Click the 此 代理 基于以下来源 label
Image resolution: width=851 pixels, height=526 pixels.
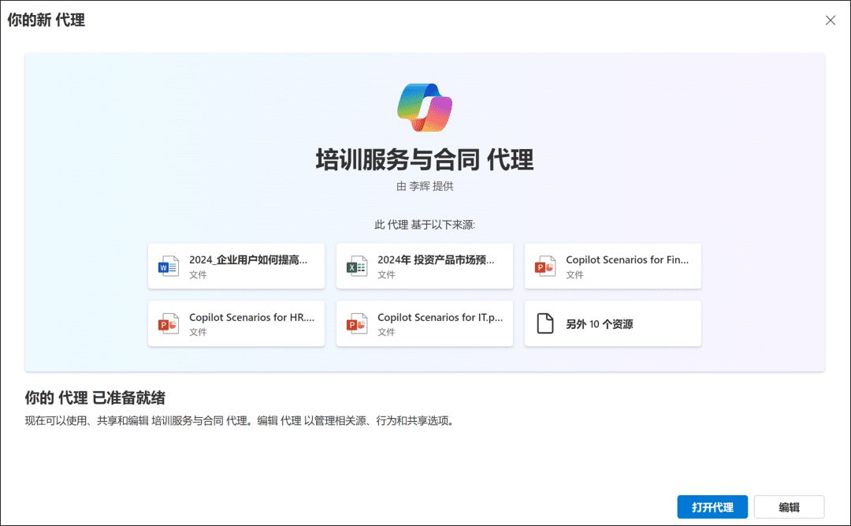tap(425, 225)
